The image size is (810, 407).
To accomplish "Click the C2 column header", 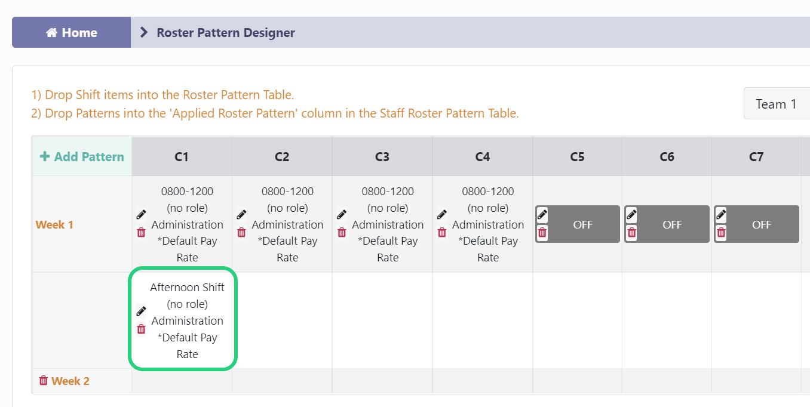I will [282, 156].
